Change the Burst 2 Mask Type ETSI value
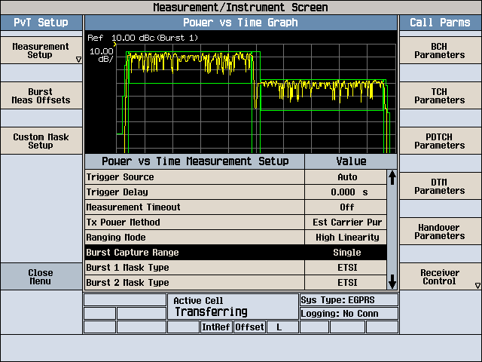This screenshot has height=362, width=482. tap(346, 283)
